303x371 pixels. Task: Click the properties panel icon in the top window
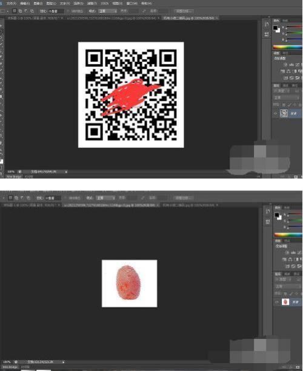pos(267,35)
